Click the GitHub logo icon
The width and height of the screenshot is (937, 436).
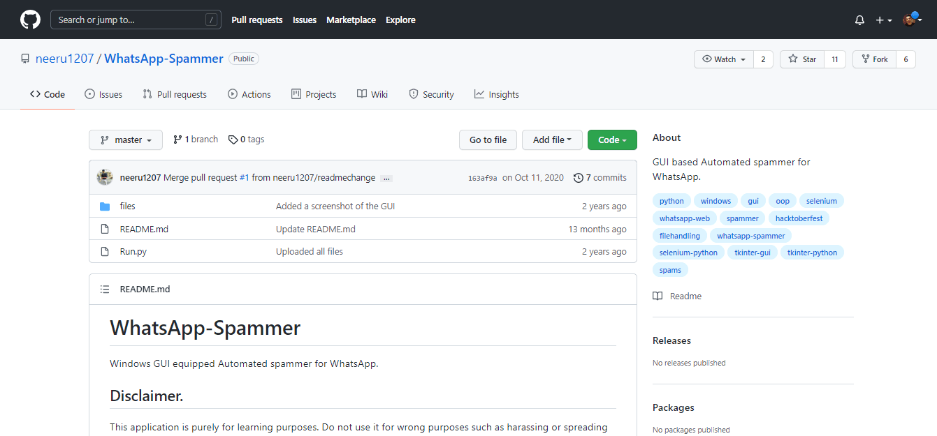coord(30,20)
